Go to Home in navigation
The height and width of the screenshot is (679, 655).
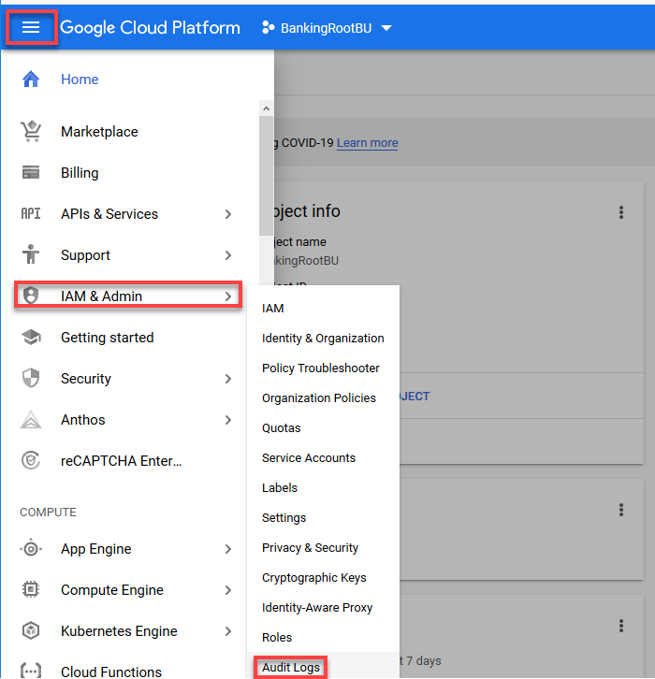point(80,79)
